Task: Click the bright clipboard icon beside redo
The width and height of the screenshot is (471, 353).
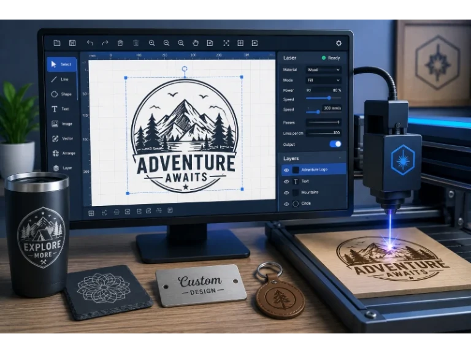Action: tap(120, 43)
